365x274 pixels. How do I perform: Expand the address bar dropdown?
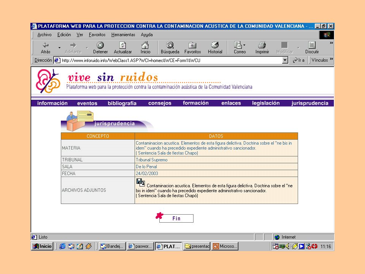tap(285, 61)
